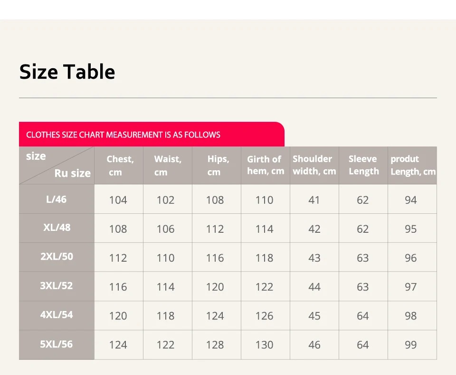456x375 pixels.
Task: Select the 2XL/50 size row label
Action: (x=57, y=257)
